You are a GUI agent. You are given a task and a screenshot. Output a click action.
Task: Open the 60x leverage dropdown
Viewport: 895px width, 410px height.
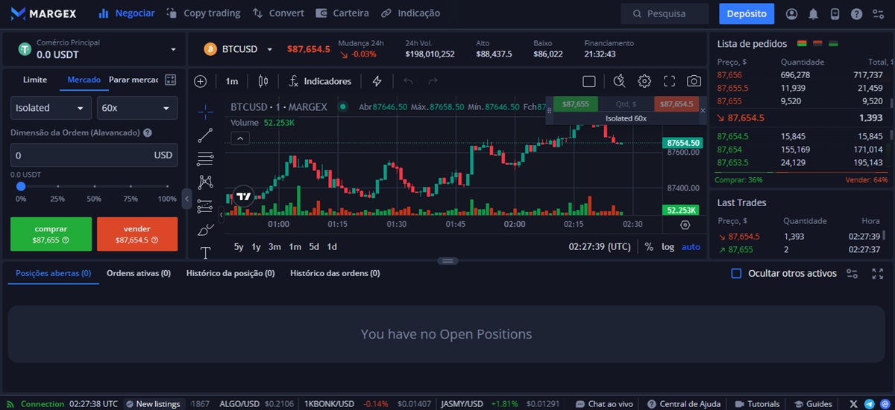tap(136, 108)
